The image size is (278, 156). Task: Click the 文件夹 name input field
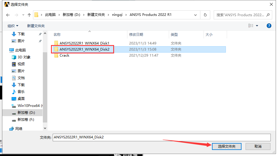pyautogui.click(x=162, y=137)
